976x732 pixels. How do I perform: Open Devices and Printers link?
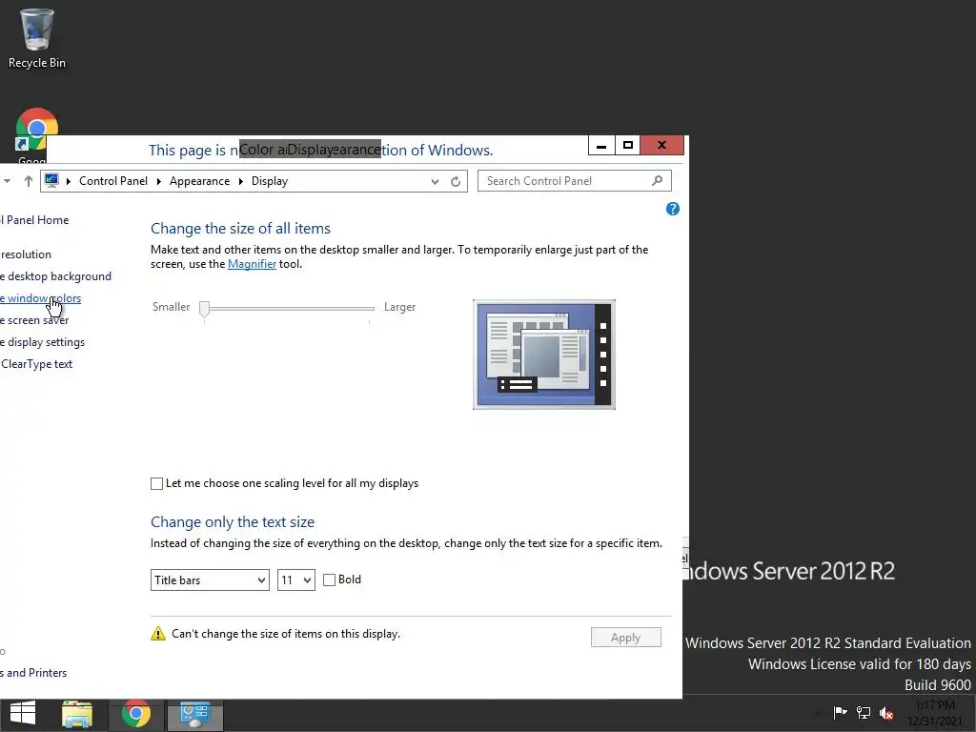pyautogui.click(x=33, y=673)
